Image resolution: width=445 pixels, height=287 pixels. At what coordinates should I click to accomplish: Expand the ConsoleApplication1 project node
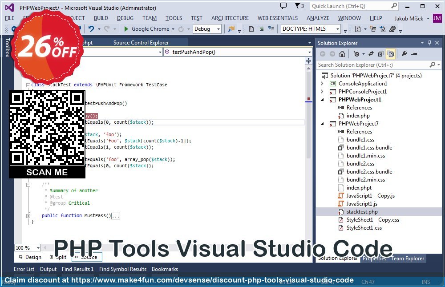click(x=322, y=84)
